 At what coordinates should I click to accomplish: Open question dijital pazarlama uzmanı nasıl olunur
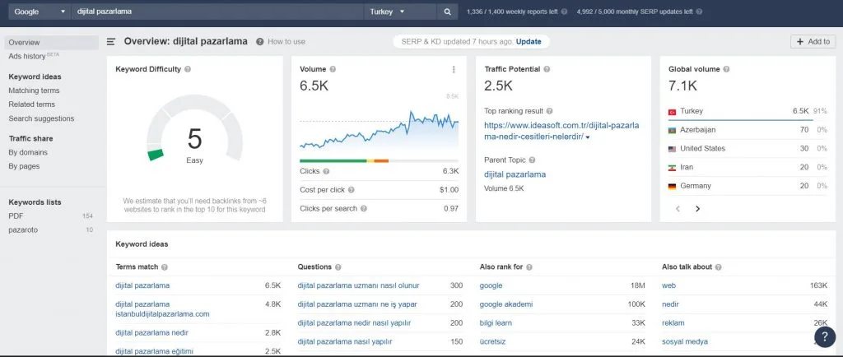point(359,285)
